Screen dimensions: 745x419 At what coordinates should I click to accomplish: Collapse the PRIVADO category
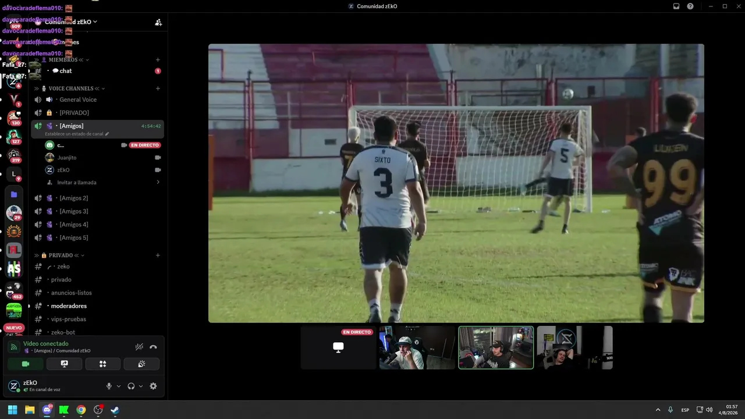click(x=61, y=255)
